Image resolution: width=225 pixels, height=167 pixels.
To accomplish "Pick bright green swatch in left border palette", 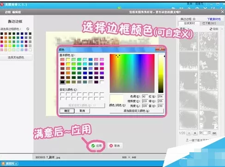I will [x=14, y=46].
